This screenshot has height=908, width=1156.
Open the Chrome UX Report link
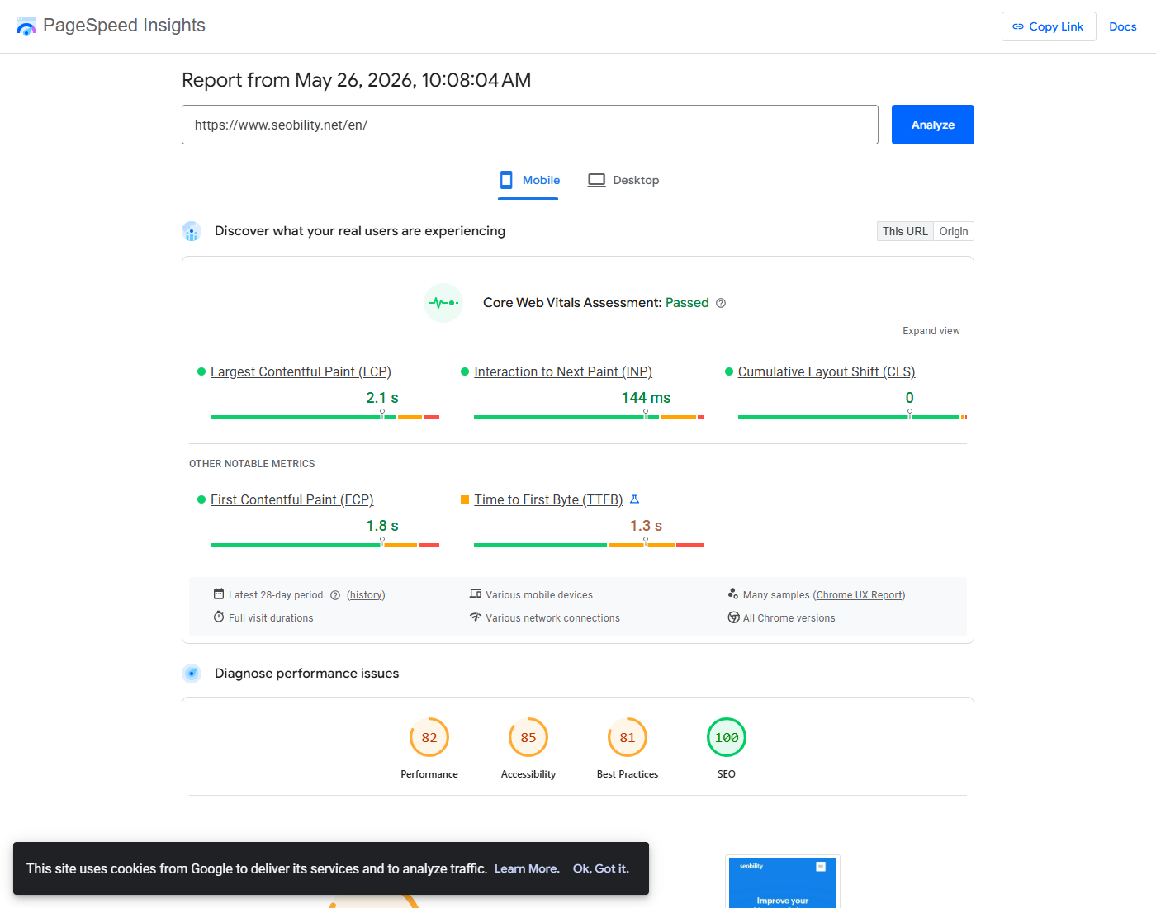859,595
